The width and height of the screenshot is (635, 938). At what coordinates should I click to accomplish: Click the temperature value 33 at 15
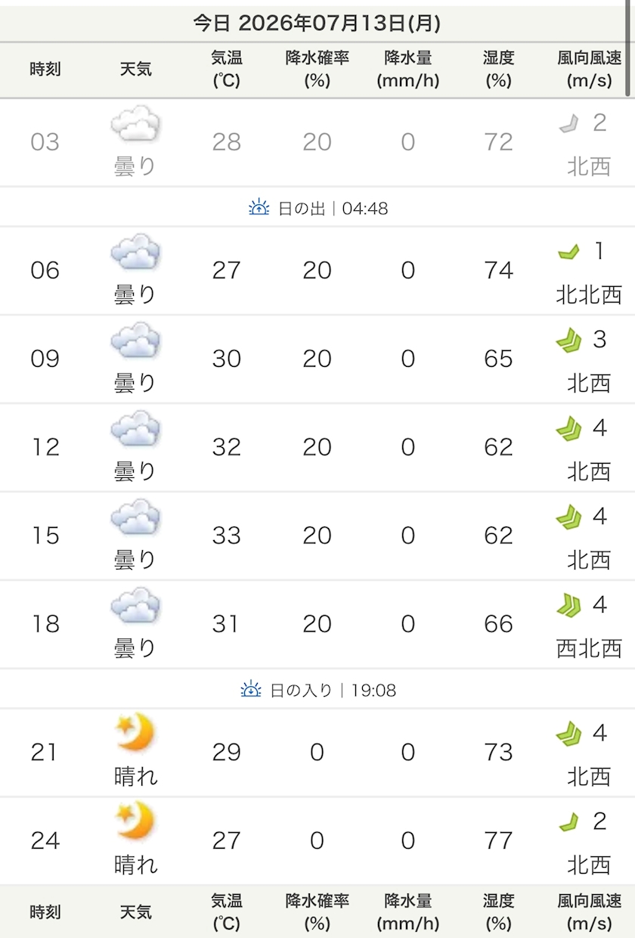point(226,536)
